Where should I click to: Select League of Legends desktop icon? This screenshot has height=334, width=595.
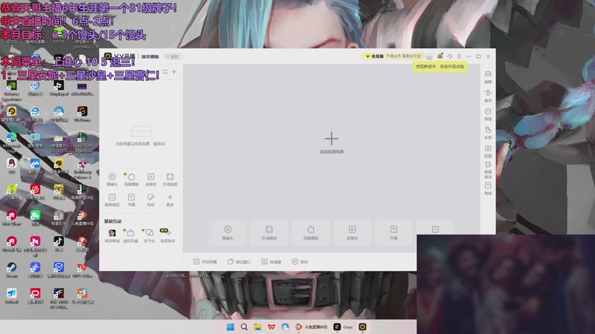[82, 143]
